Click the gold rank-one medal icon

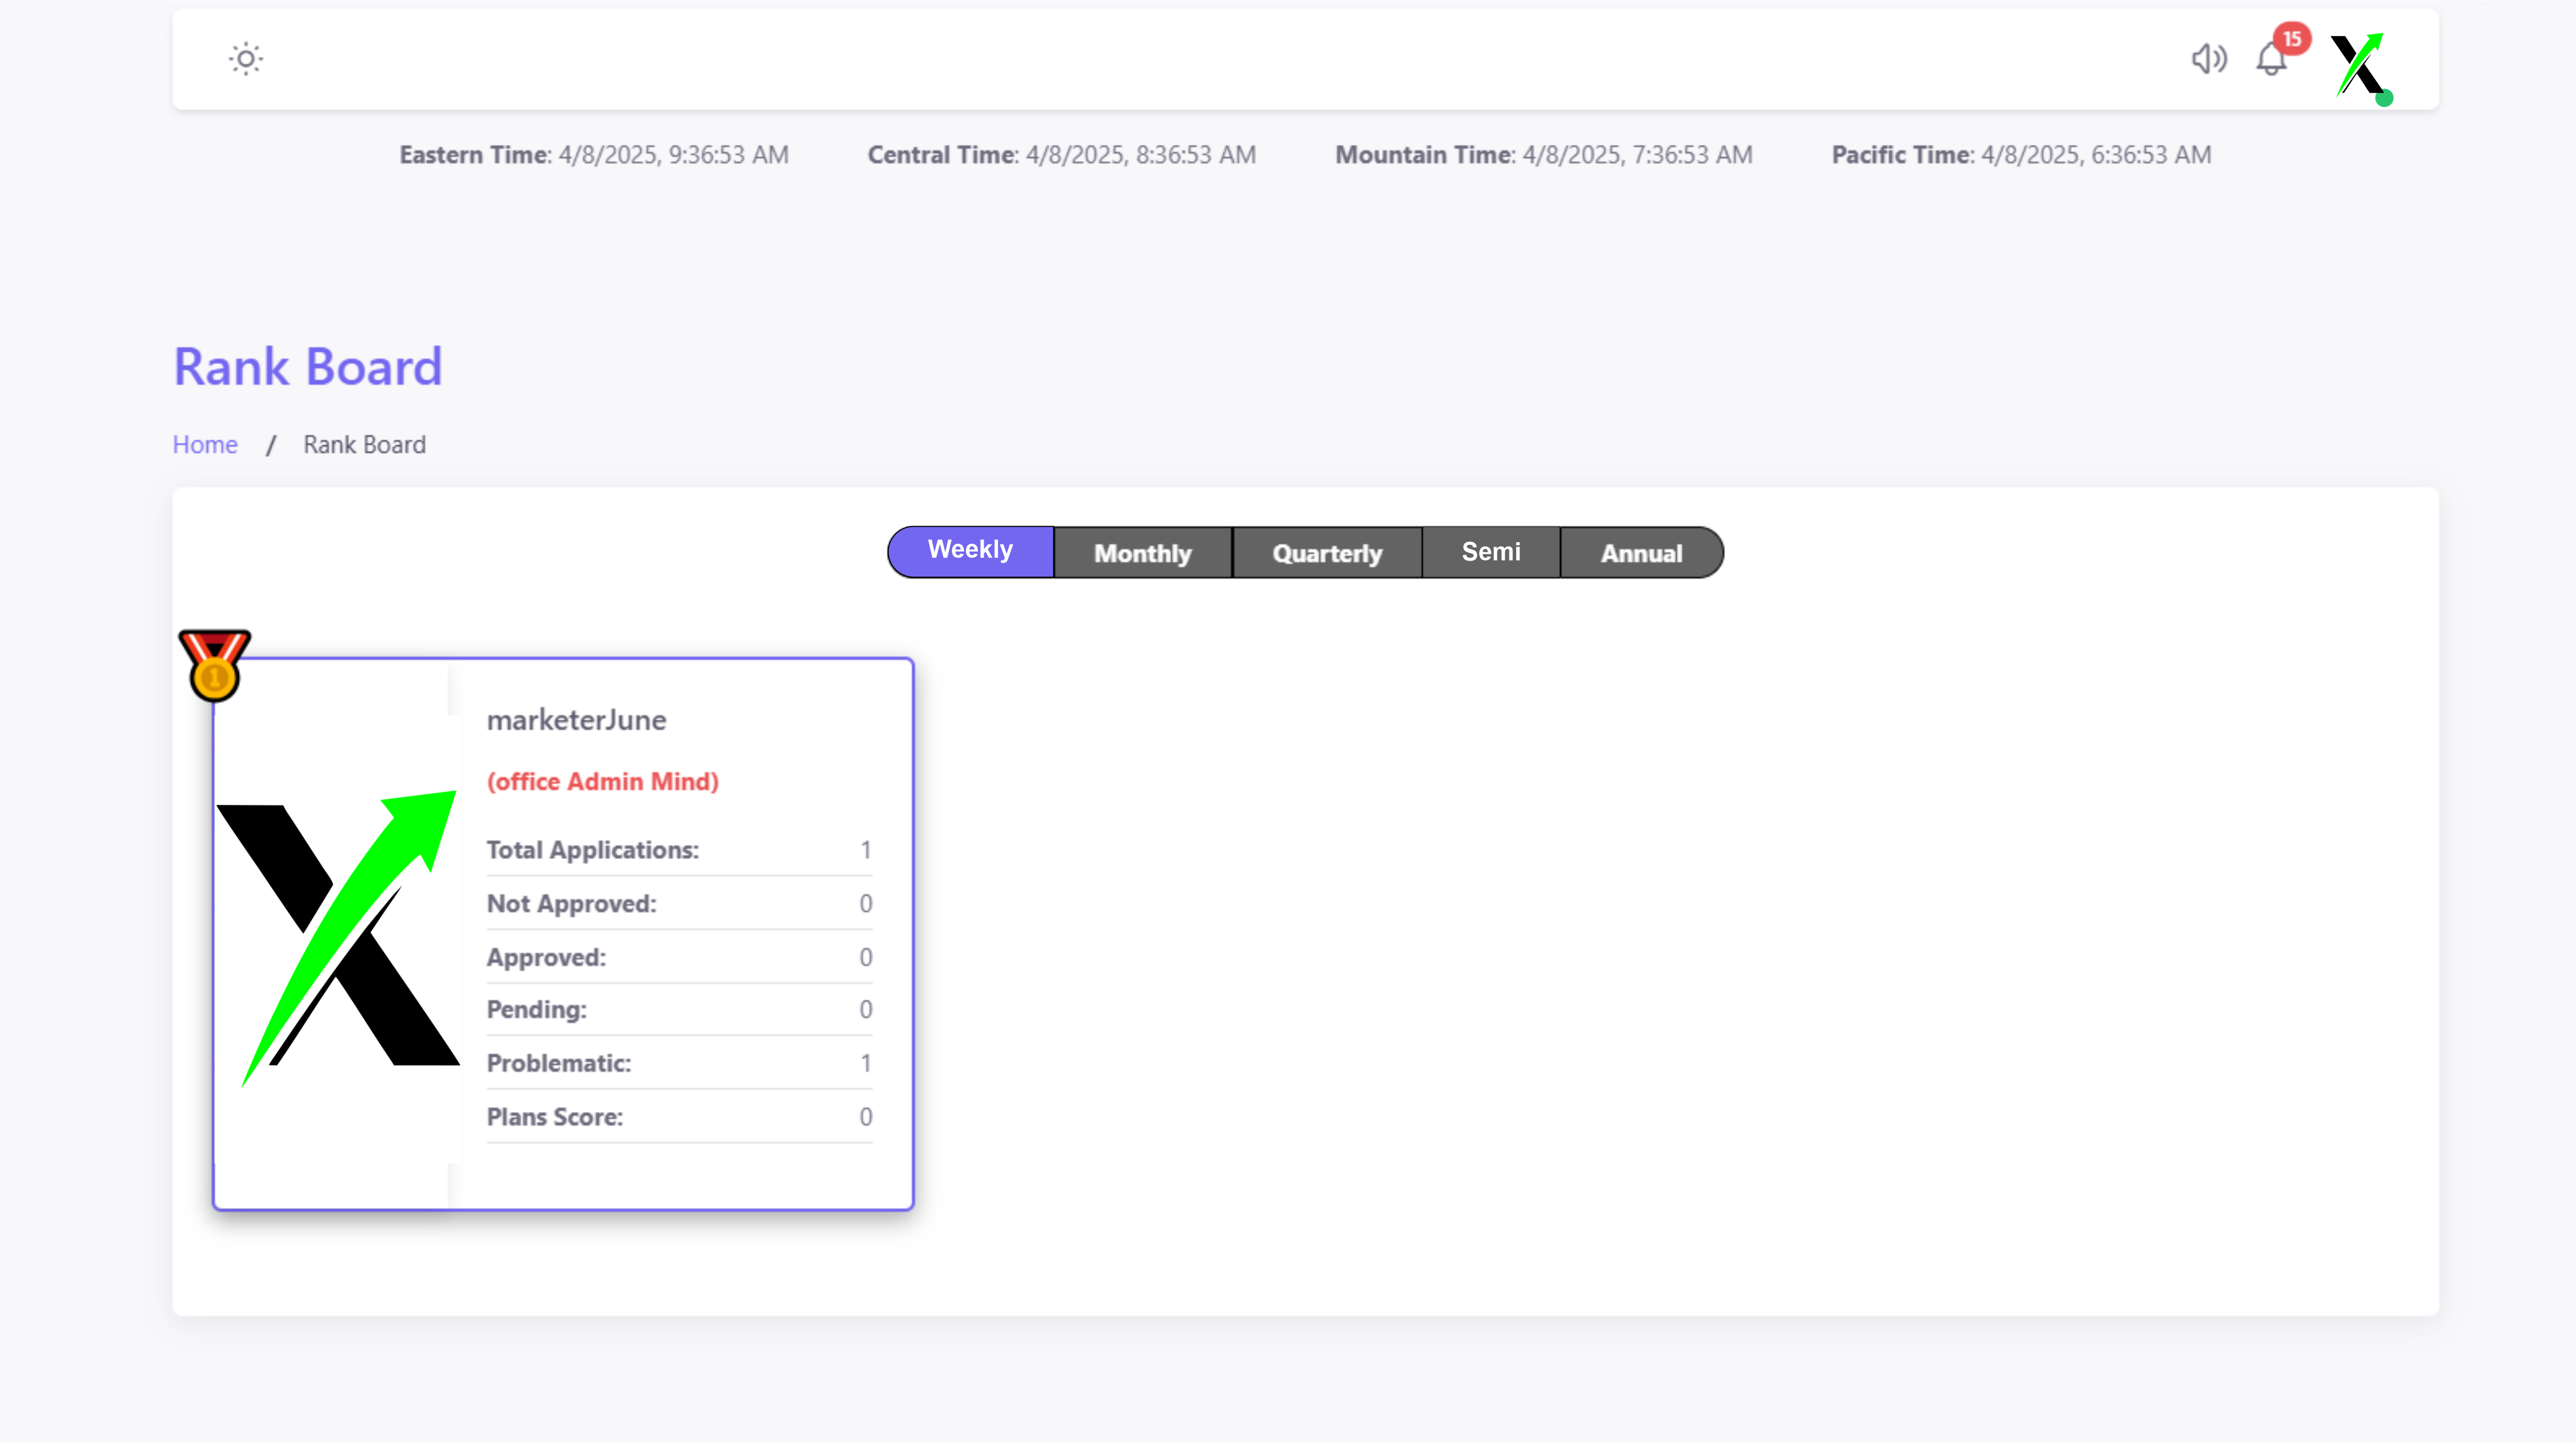(214, 666)
